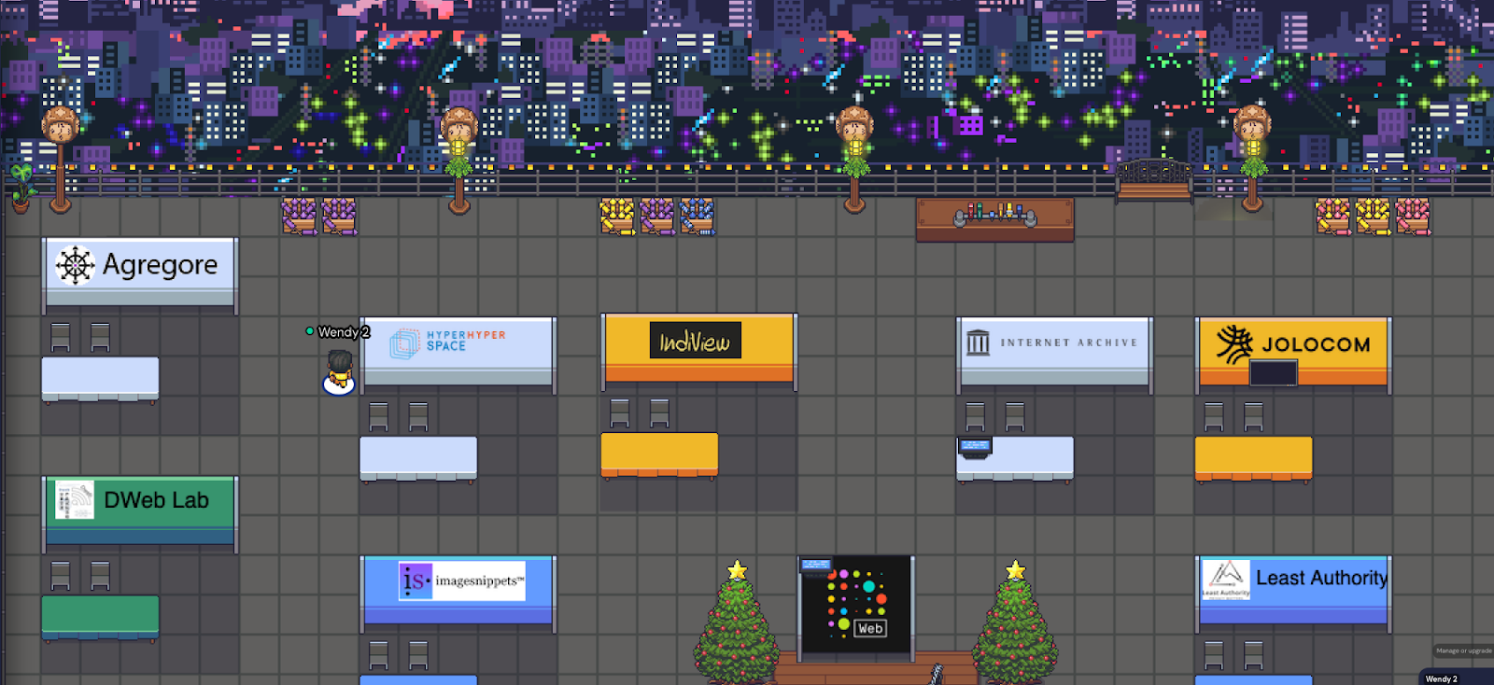This screenshot has width=1494, height=685.
Task: Click the wooden bench by the railing
Action: (1155, 181)
